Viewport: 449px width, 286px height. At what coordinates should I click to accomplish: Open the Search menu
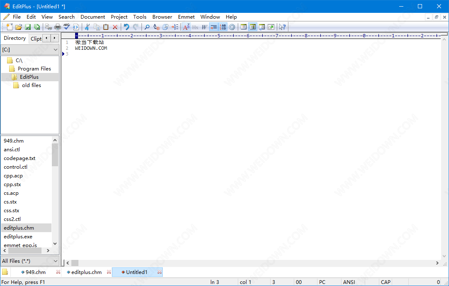pyautogui.click(x=66, y=17)
